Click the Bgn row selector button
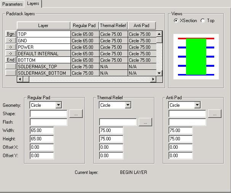This screenshot has width=231, height=193. tap(11, 34)
